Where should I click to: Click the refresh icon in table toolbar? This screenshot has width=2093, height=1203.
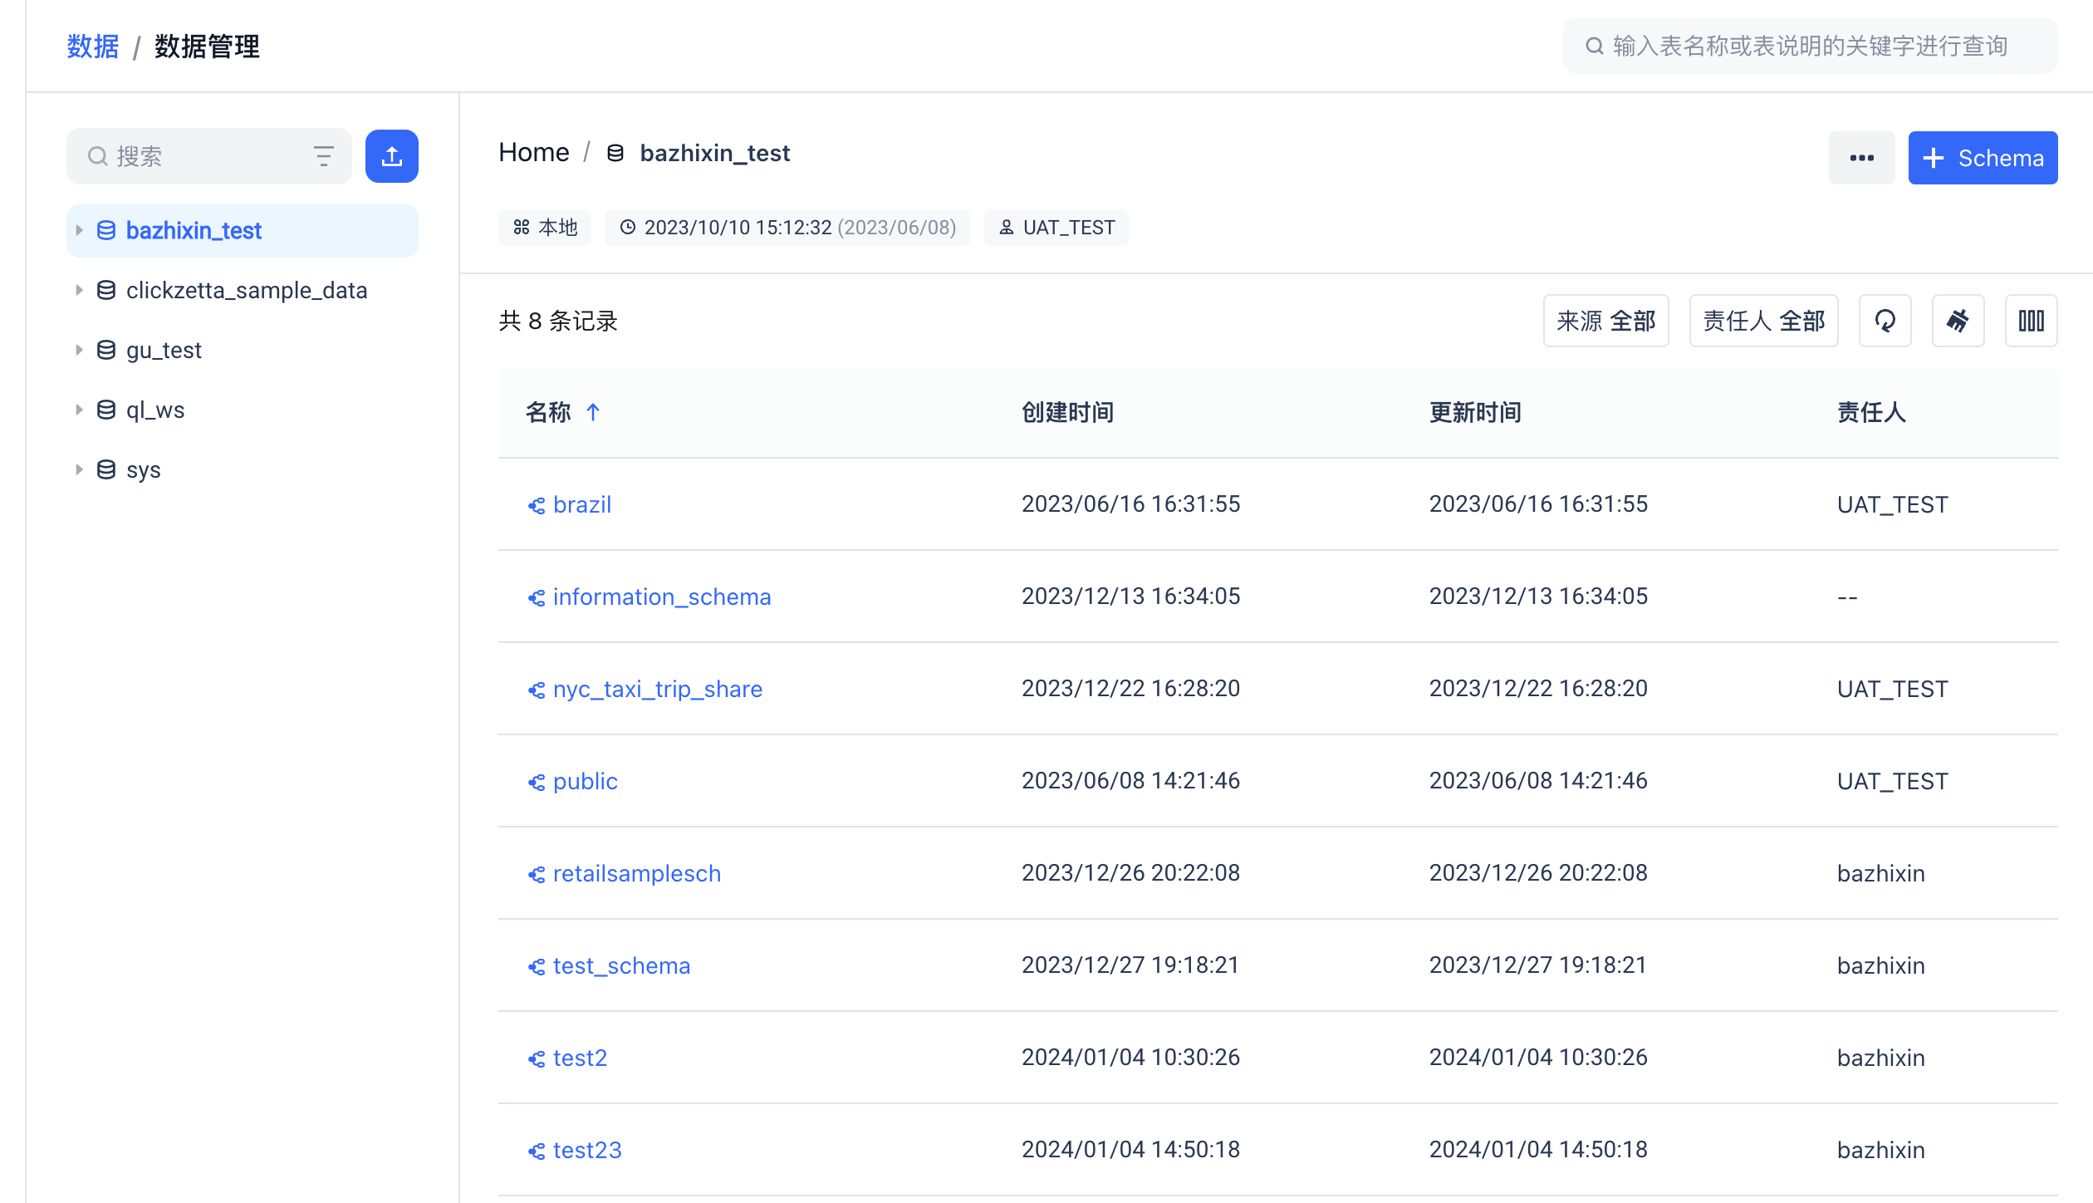pos(1885,321)
